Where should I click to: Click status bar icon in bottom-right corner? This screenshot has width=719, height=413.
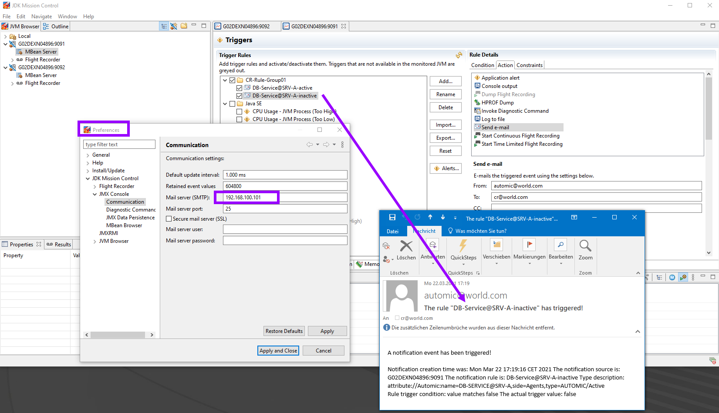pyautogui.click(x=712, y=360)
